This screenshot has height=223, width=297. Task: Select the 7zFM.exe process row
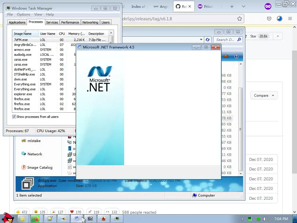click(x=60, y=40)
